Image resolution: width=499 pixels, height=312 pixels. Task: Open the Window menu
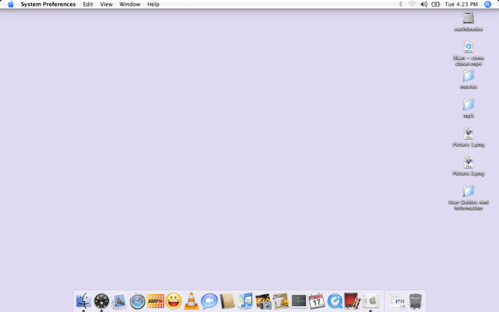point(130,4)
